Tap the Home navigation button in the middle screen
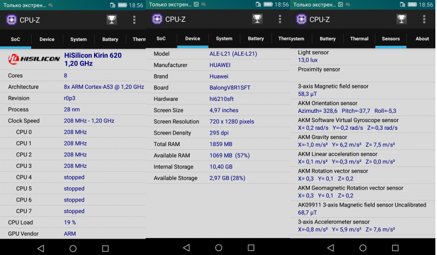Viewport: 437px width, 255px height. tap(219, 247)
